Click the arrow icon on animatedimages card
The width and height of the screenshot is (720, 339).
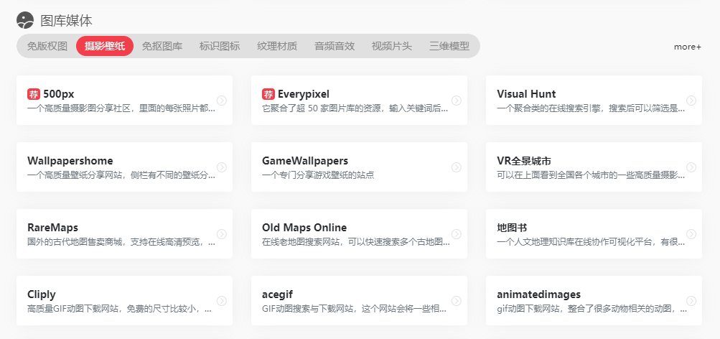[691, 301]
